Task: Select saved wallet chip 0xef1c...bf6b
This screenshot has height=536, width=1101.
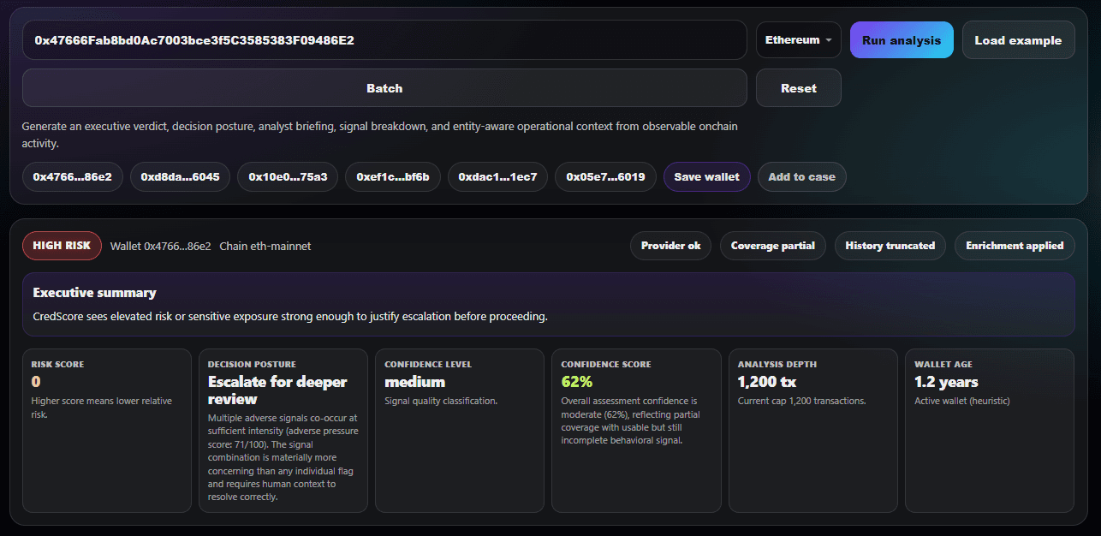Action: [x=393, y=177]
